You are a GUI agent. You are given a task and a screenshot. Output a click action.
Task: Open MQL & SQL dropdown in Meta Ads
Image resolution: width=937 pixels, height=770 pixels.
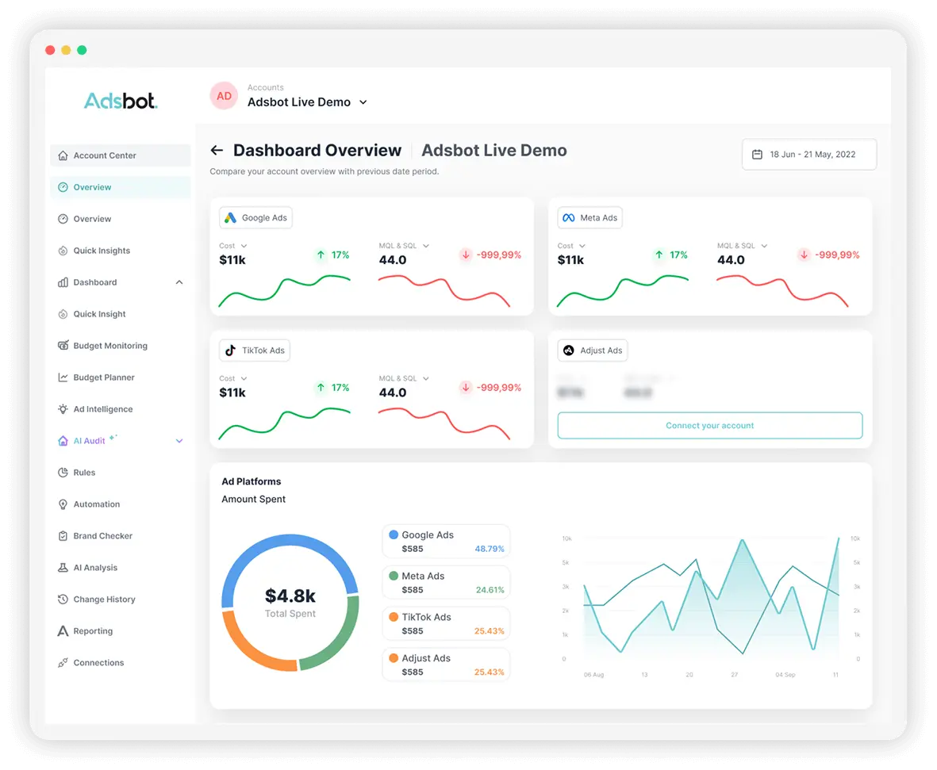pos(764,246)
